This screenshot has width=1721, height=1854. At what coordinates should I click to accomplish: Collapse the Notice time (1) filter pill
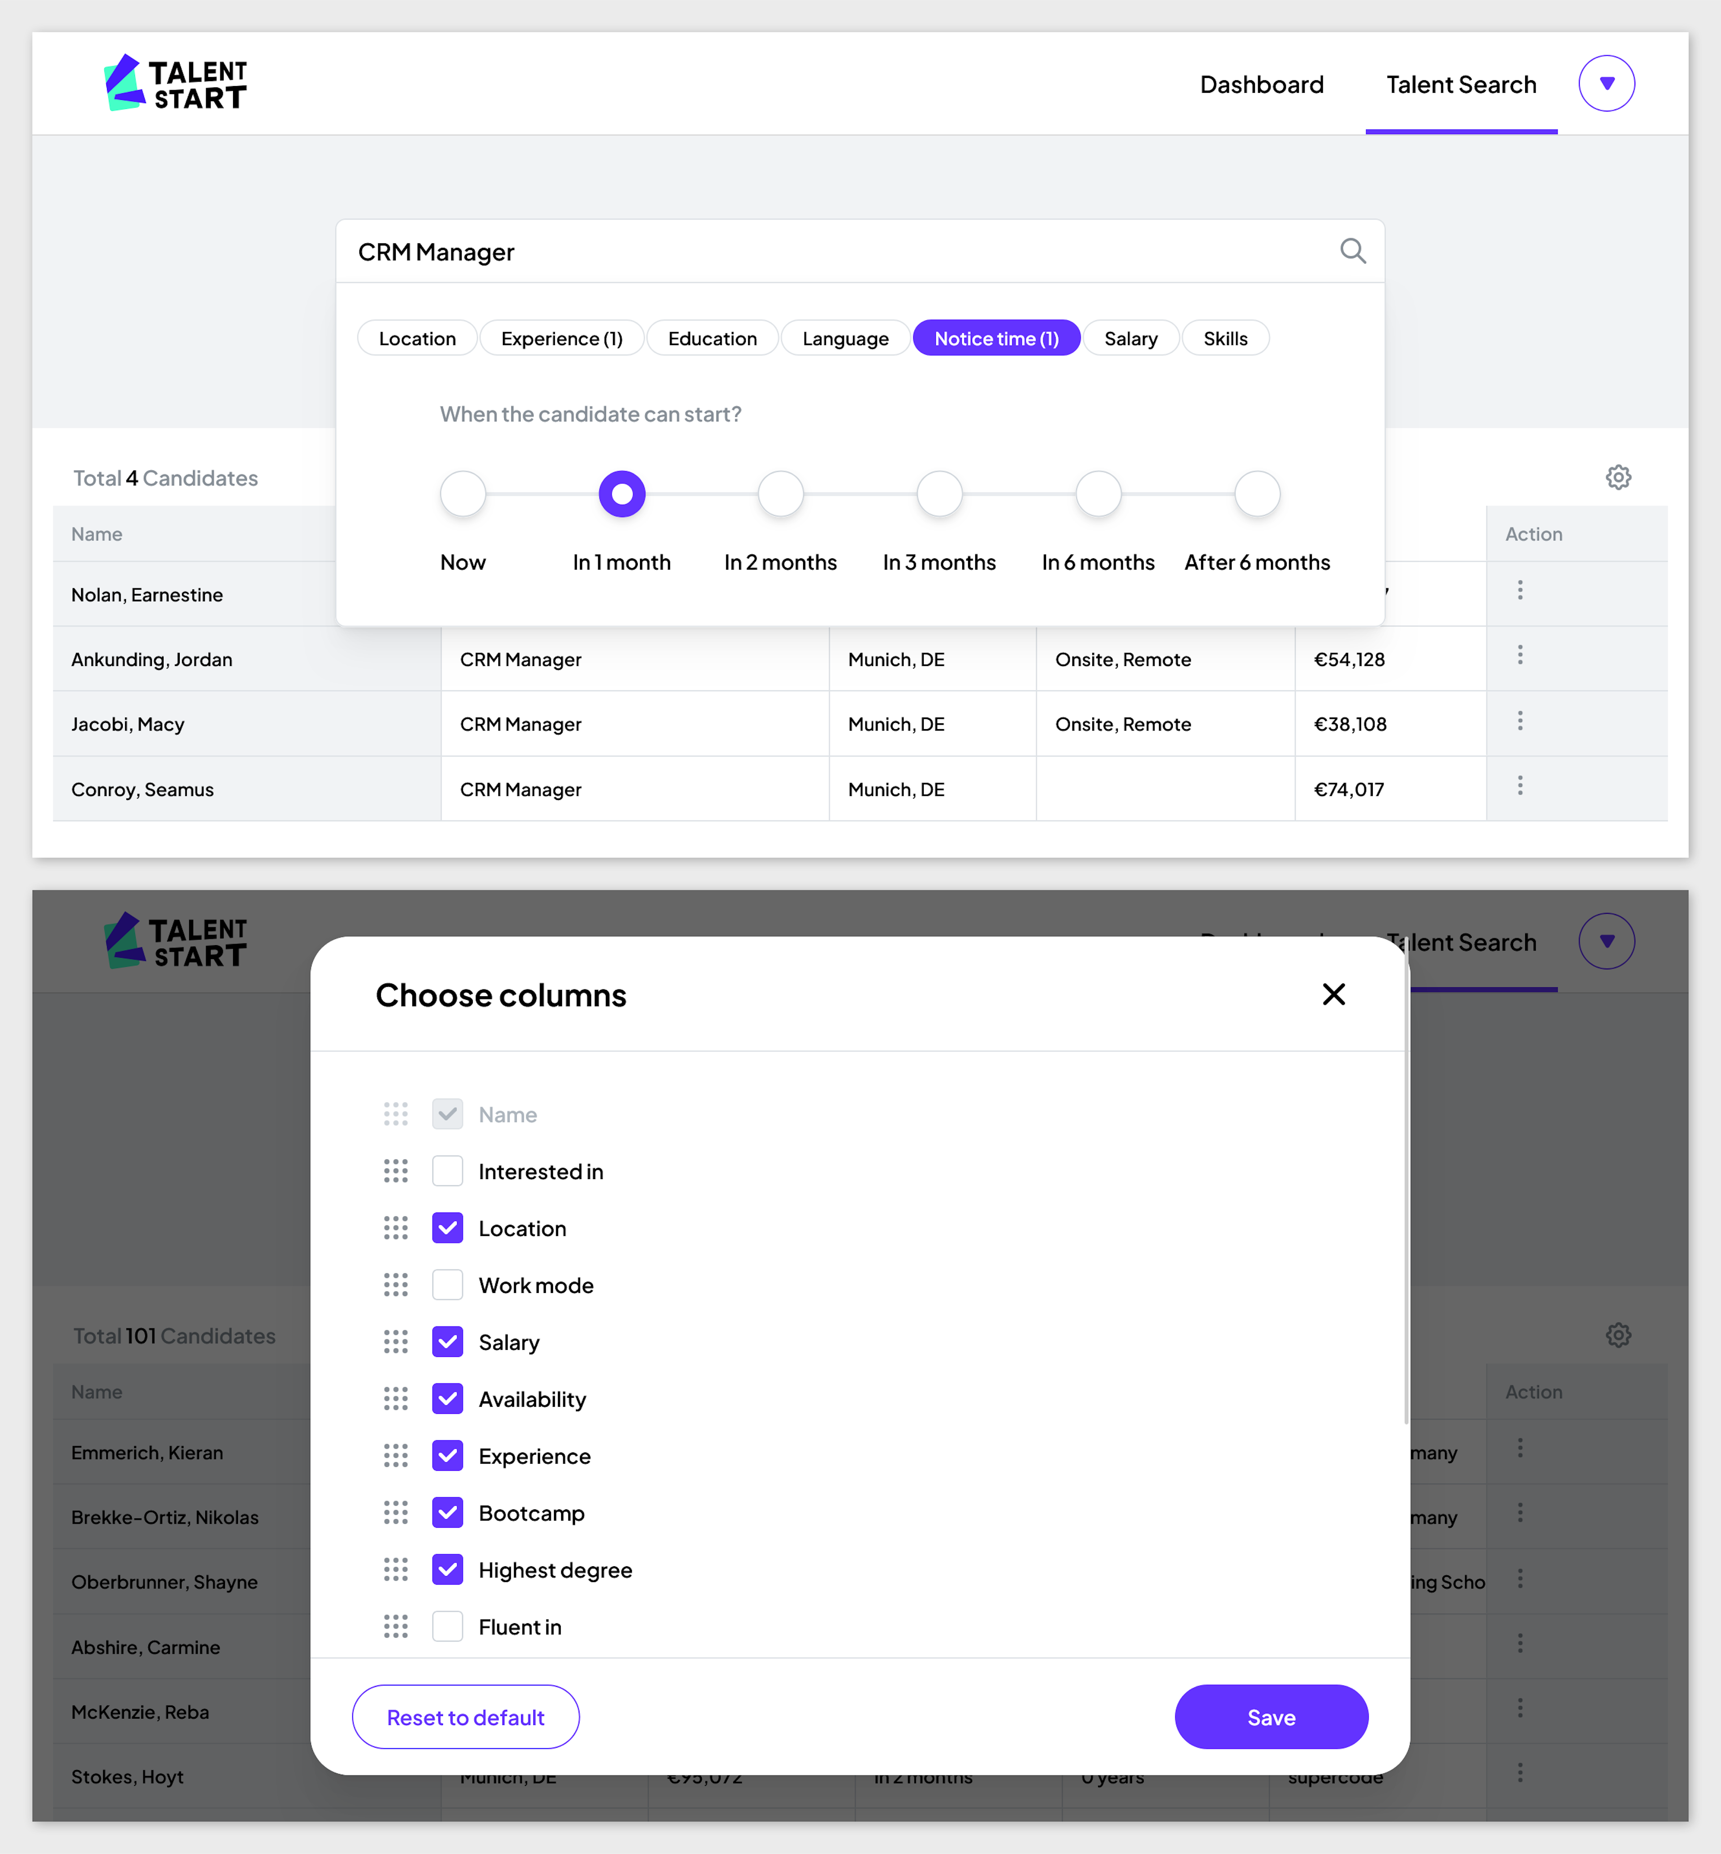pos(996,338)
